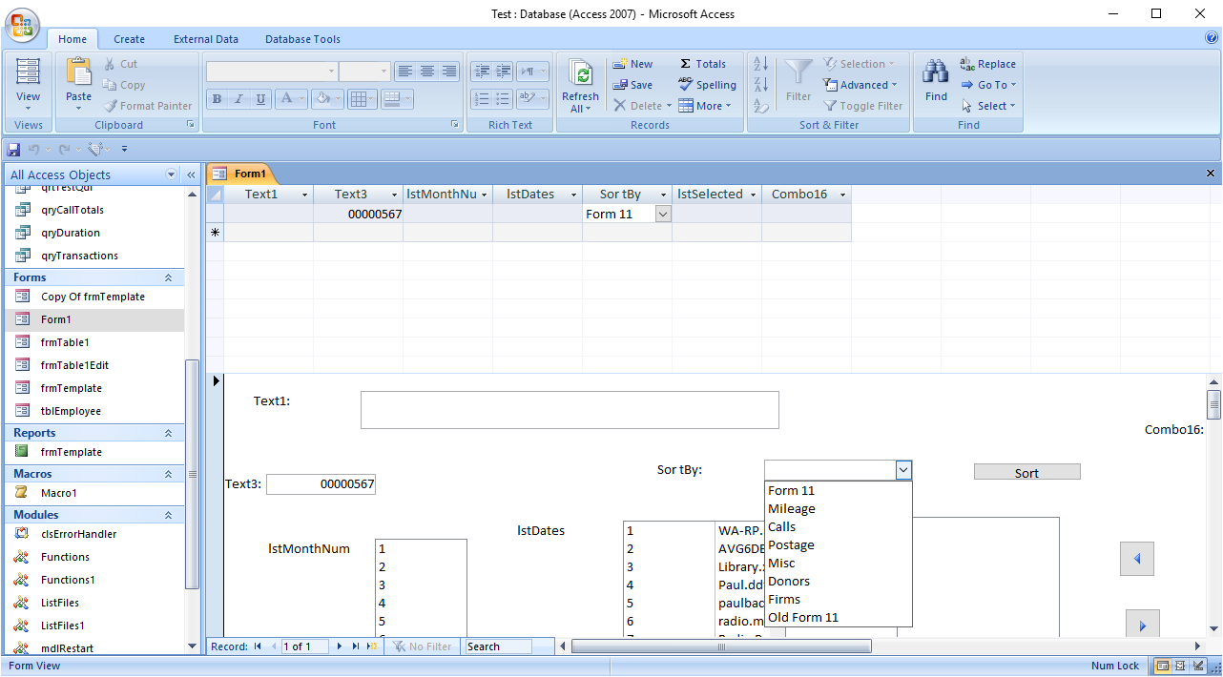The image size is (1223, 677).
Task: Click the record Search box
Action: tap(498, 646)
